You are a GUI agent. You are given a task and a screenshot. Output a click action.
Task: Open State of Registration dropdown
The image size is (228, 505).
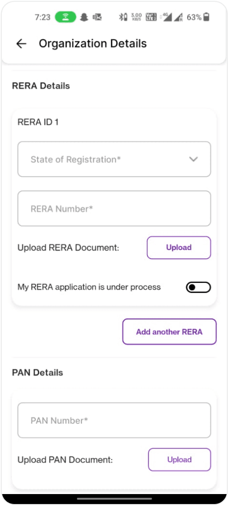pos(114,159)
